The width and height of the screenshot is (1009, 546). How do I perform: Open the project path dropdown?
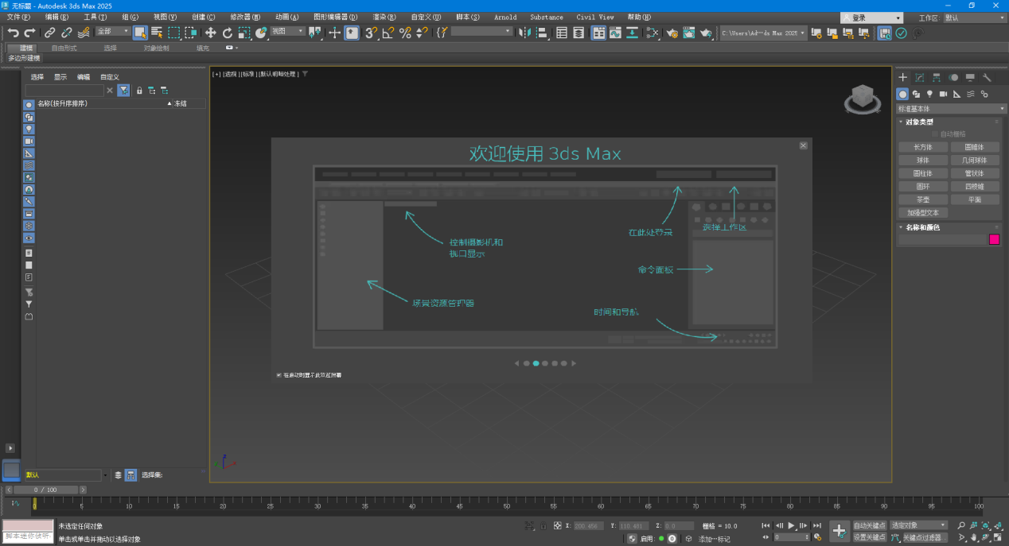763,33
